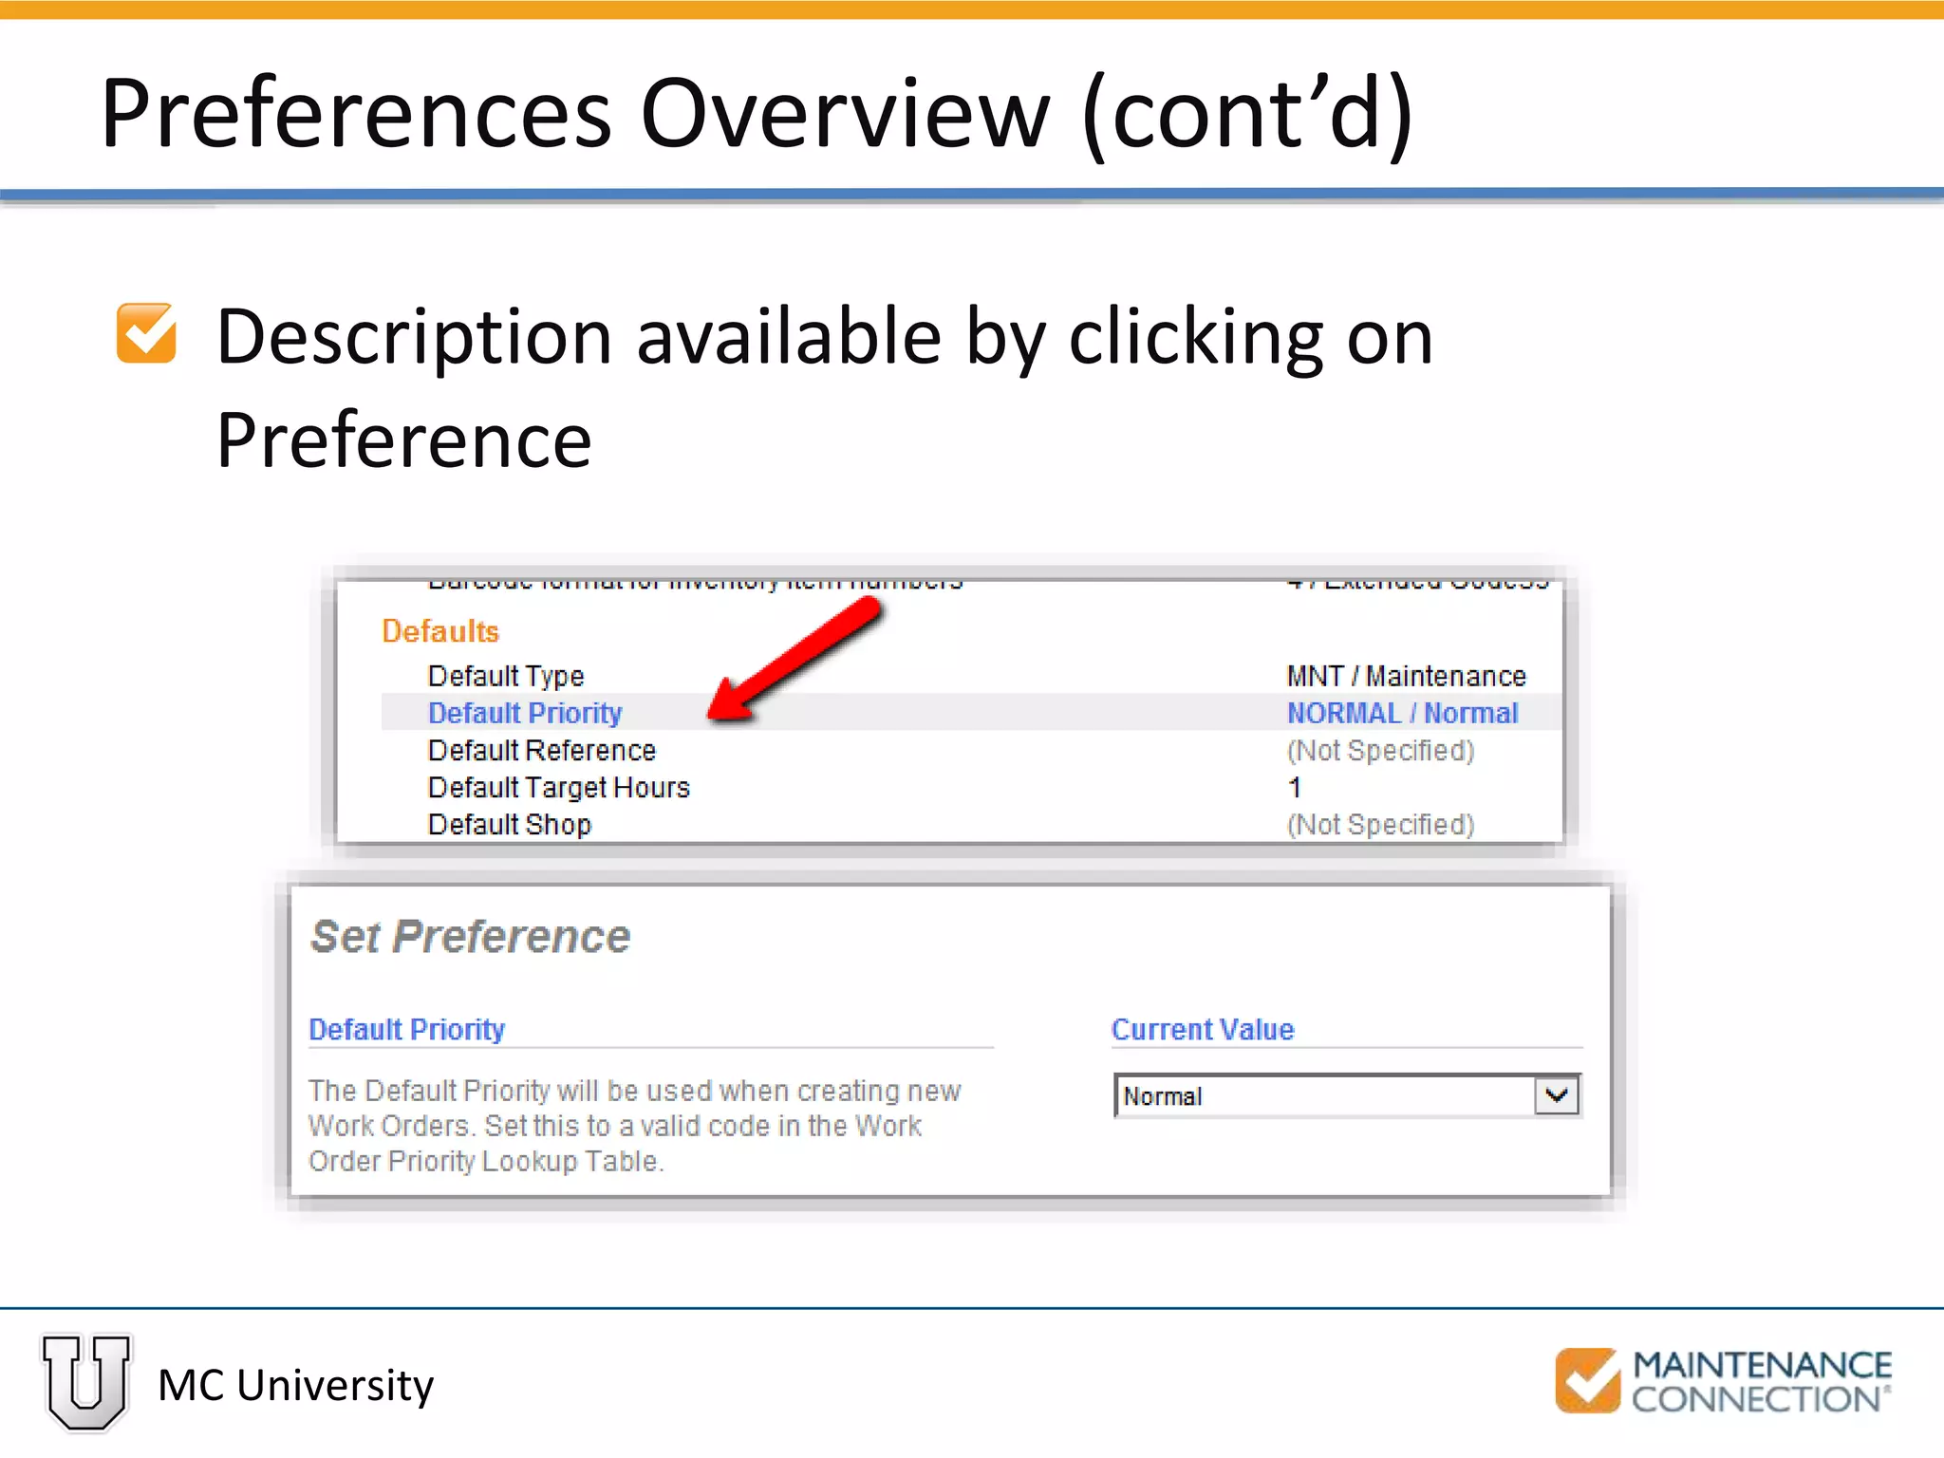Viewport: 1944px width, 1458px height.
Task: Click the Default Shop (Not Specified) value
Action: (1380, 824)
